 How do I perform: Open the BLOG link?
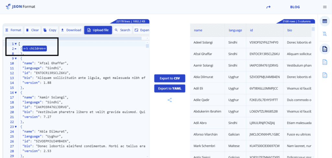(295, 7)
